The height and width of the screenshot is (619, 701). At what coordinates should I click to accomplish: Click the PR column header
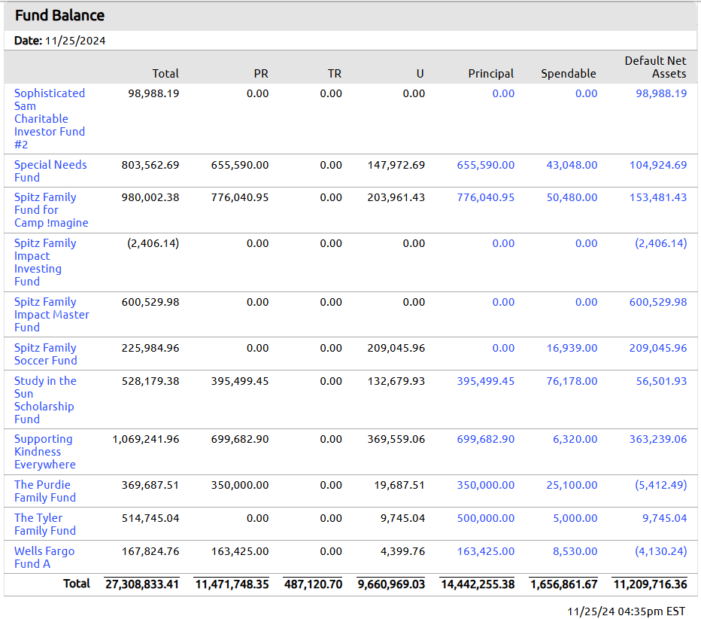[x=261, y=74]
